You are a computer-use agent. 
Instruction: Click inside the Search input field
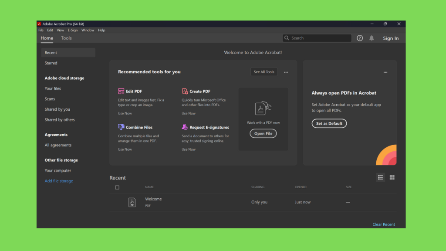click(317, 38)
